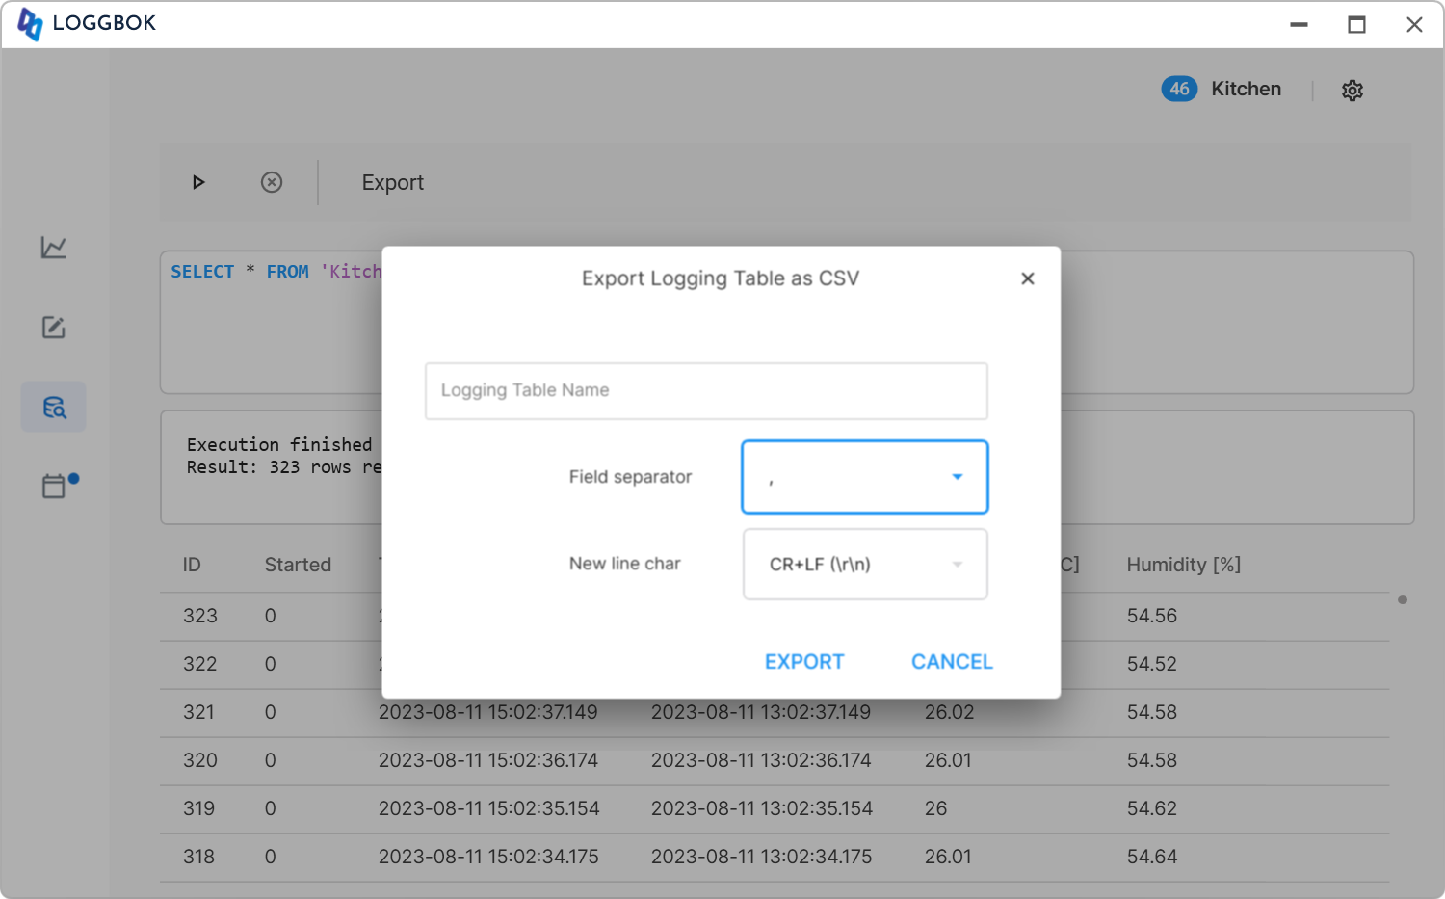Open settings with the gear icon
Viewport: 1445px width, 899px height.
[1353, 91]
